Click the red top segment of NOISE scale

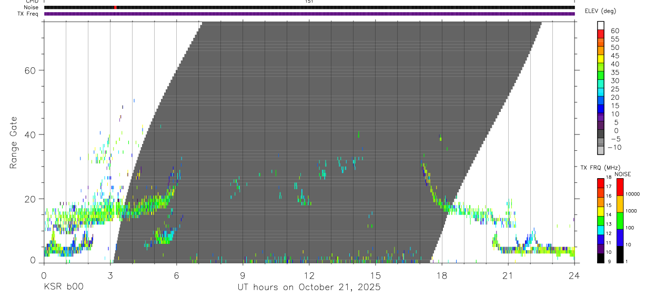point(620,187)
